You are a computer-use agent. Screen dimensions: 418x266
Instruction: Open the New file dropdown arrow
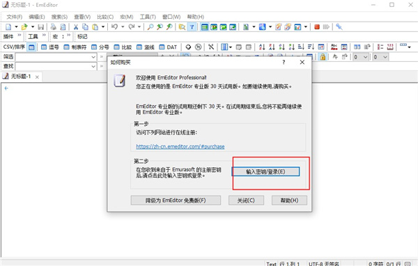tap(16, 26)
